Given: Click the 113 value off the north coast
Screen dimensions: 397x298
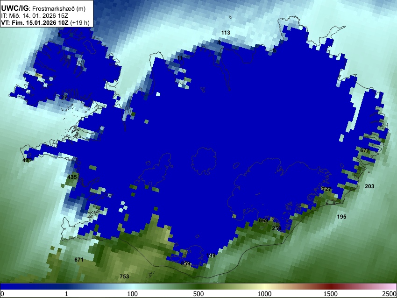Looking at the screenshot, I should click(x=226, y=33).
